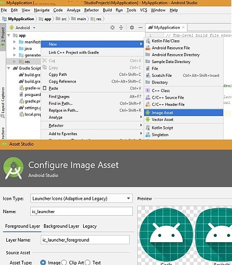Image resolution: width=232 pixels, height=265 pixels.
Task: Expand the res folder
Action: pyautogui.click(x=15, y=61)
